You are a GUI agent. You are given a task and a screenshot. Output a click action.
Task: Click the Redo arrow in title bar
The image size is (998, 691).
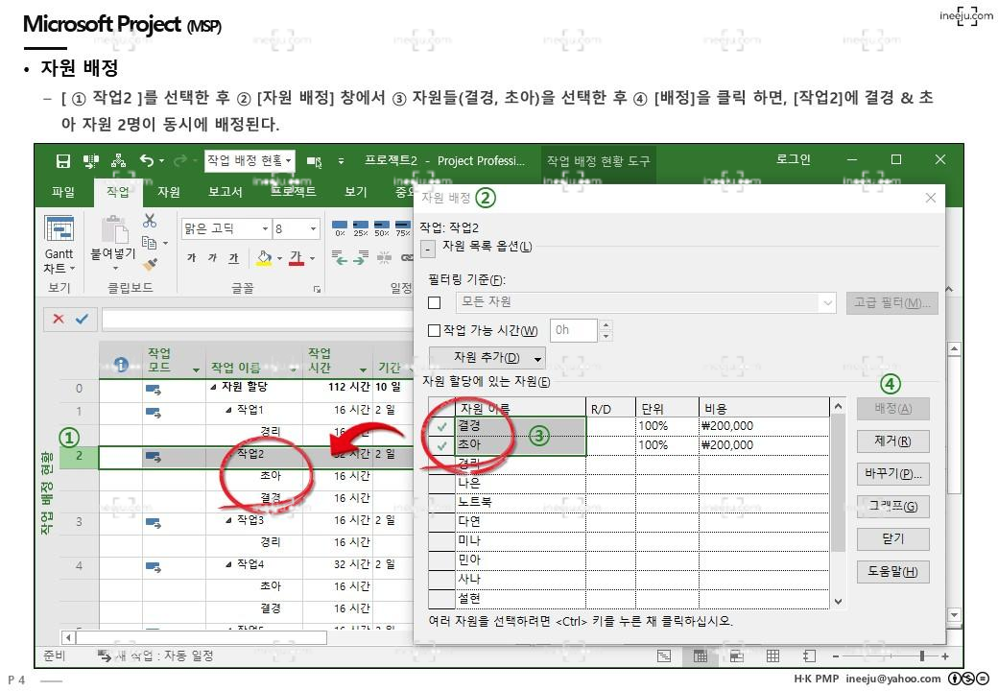[x=180, y=160]
